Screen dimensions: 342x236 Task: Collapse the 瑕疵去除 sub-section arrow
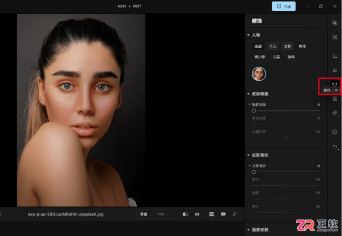click(x=250, y=104)
